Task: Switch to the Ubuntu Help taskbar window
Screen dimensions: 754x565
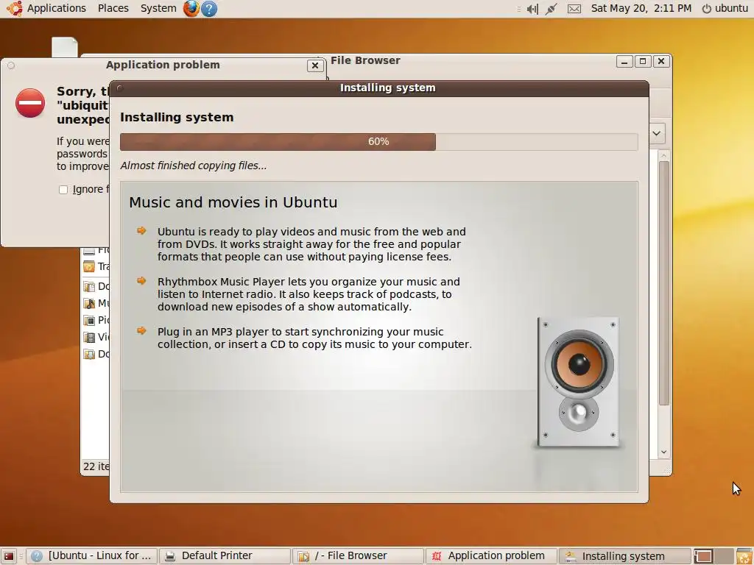Action: coord(92,556)
